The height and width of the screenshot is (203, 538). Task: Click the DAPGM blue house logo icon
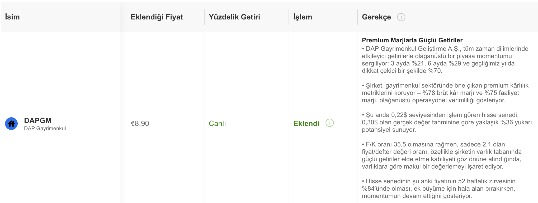coord(11,124)
